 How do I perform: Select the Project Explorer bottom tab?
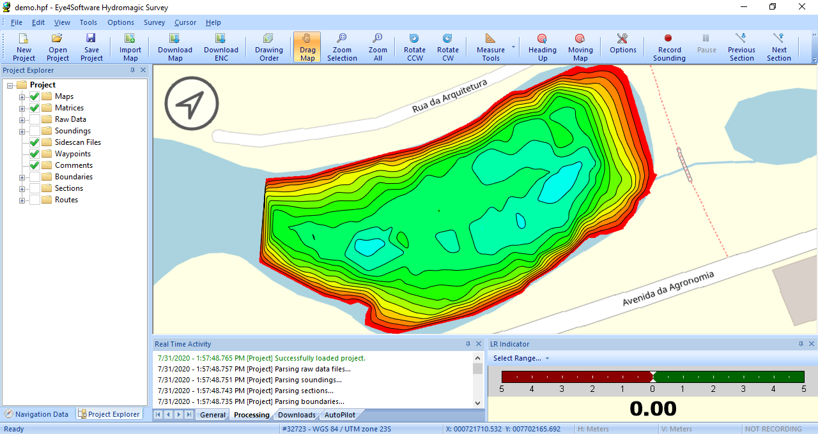(x=109, y=414)
